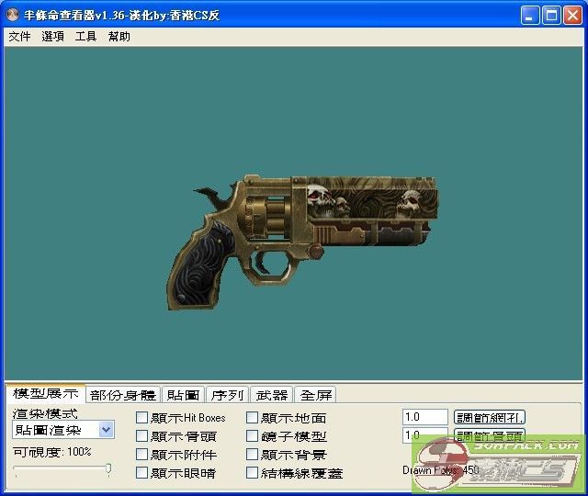The height and width of the screenshot is (496, 588).
Task: Enable the 顯示附件 checkbox
Action: [x=141, y=455]
